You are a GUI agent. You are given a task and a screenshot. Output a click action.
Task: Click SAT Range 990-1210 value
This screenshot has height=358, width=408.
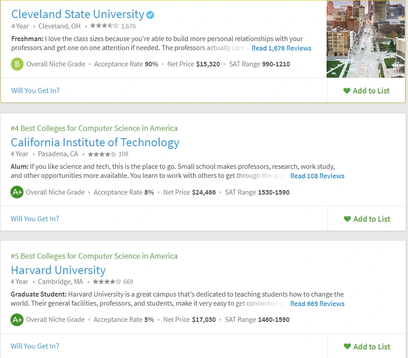pos(276,64)
